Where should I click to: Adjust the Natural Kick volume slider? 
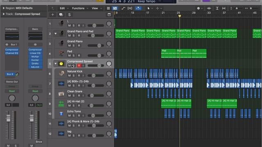point(96,76)
